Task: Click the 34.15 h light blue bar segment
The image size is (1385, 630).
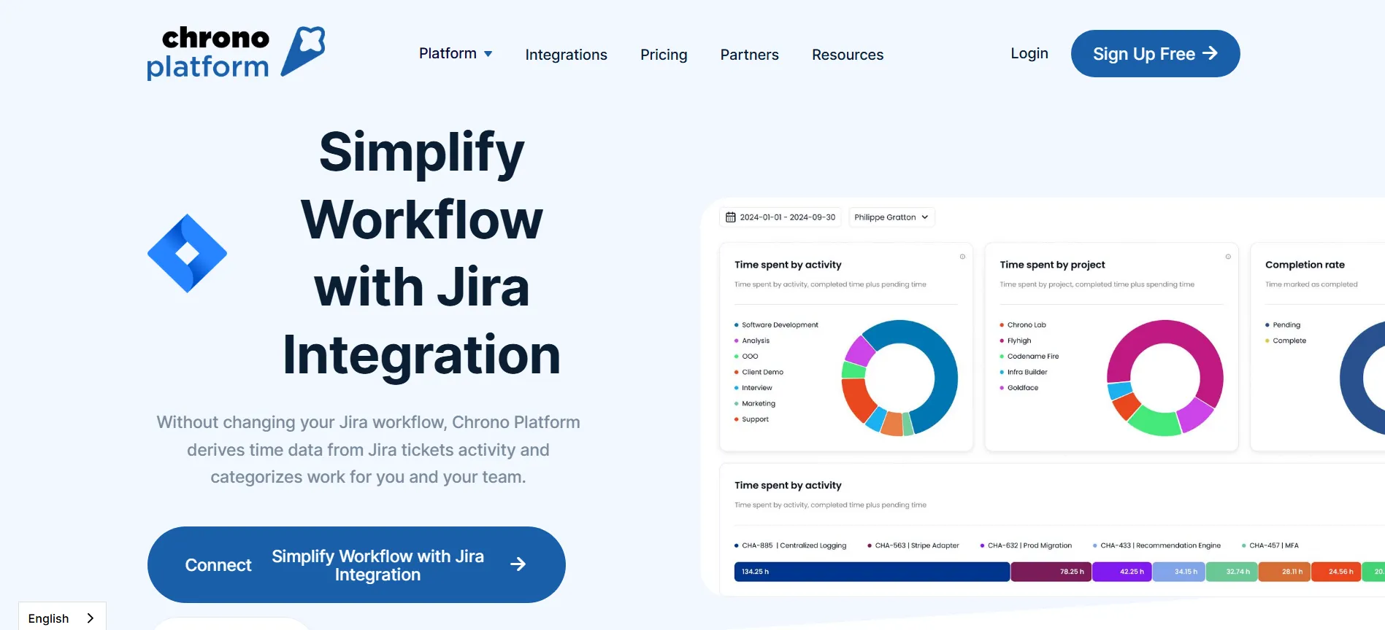Action: coord(1179,572)
